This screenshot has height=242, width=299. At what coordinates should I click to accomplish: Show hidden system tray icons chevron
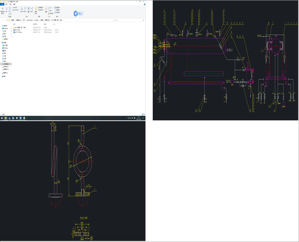[127, 118]
